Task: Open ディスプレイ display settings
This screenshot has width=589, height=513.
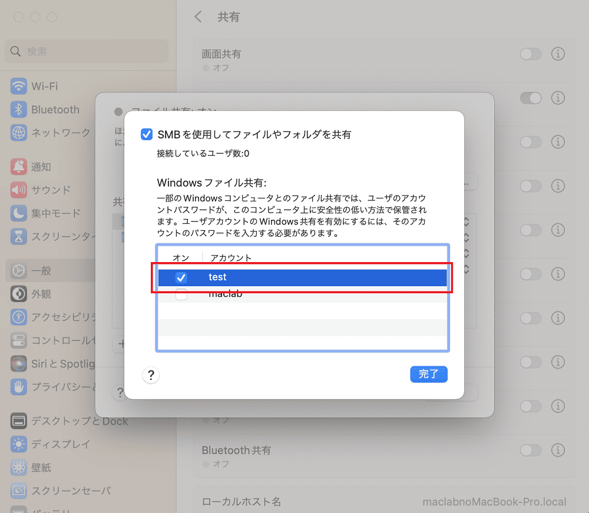Action: (x=50, y=444)
